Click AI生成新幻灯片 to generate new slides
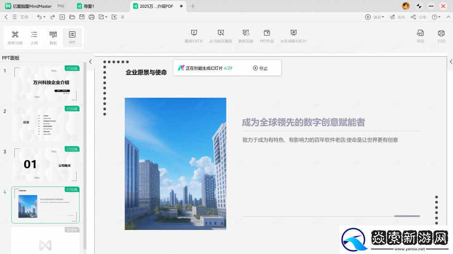This screenshot has width=453, height=254. click(x=293, y=36)
